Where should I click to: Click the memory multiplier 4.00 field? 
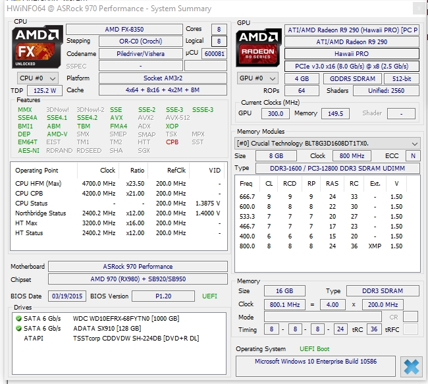tap(333, 305)
